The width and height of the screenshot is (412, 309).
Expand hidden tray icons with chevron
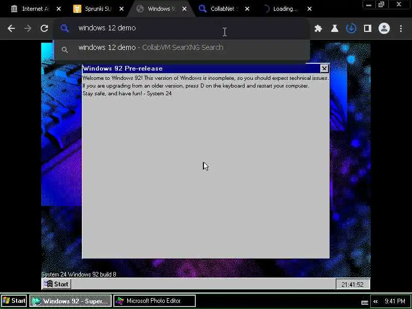tap(375, 301)
